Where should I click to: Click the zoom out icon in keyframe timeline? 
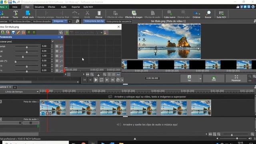92,74
